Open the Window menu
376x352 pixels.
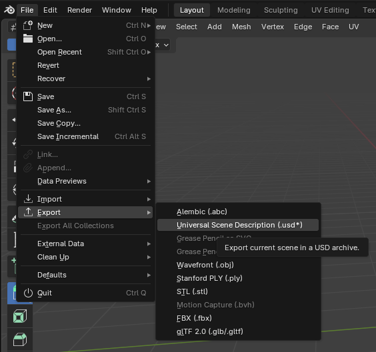click(117, 10)
